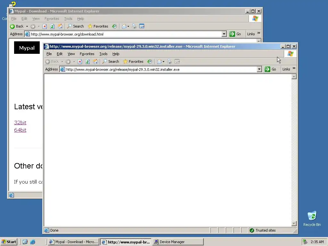Image resolution: width=328 pixels, height=246 pixels.
Task: Open Favorites menu in front installer window
Action: pos(87,54)
